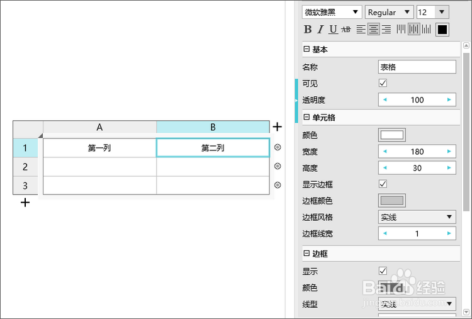
Task: Click the 名称 input field
Action: click(417, 67)
